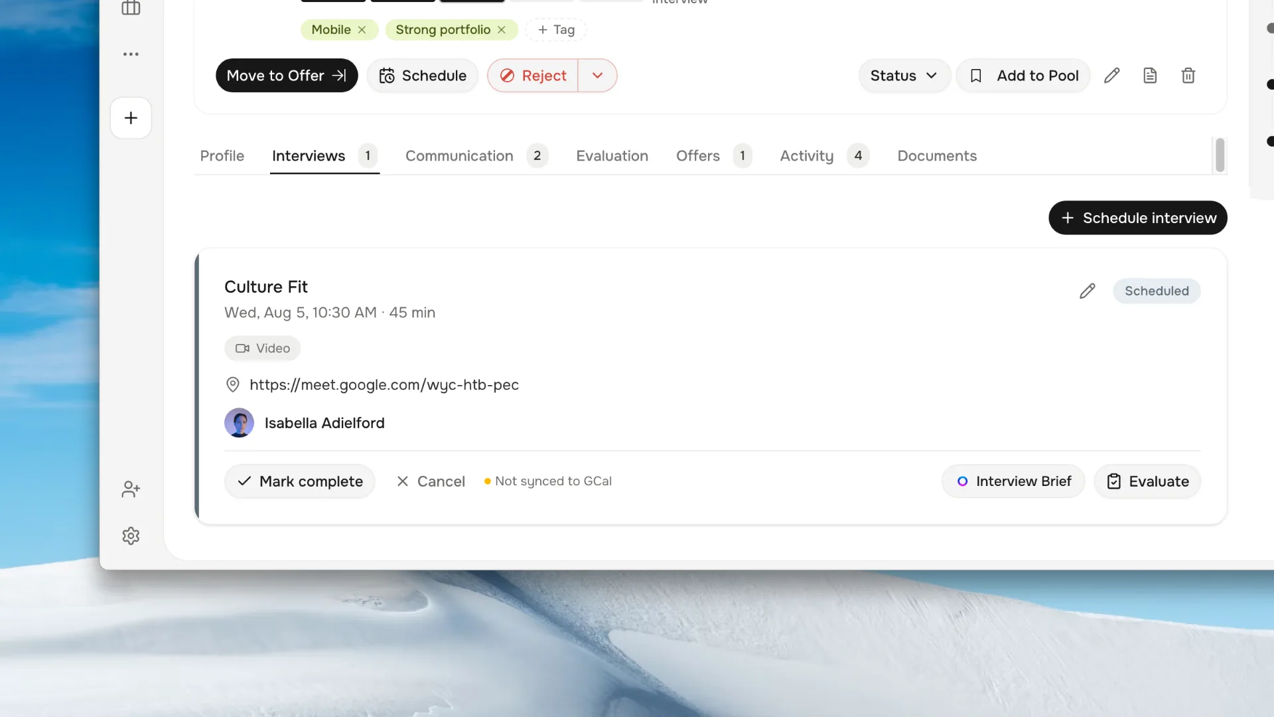Click the plus button in the sidebar

(x=131, y=118)
